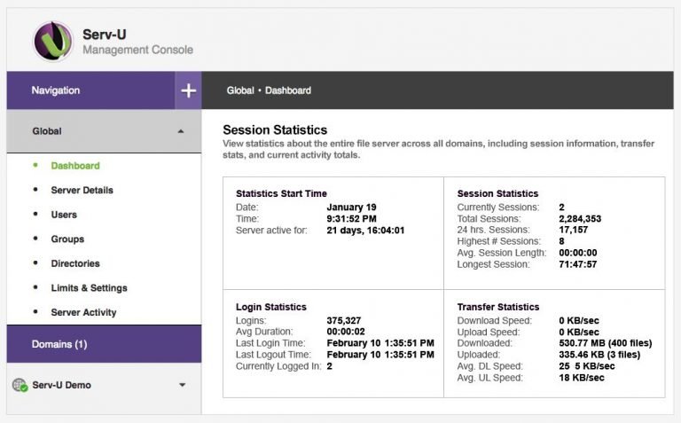The image size is (681, 423).
Task: Click the Serv-U Demo domain globe icon
Action: pos(19,385)
